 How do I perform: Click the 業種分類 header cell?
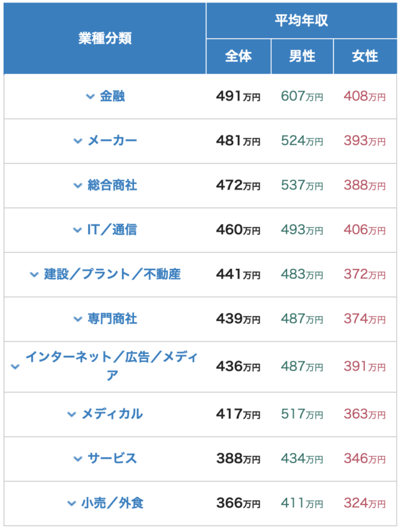(105, 38)
